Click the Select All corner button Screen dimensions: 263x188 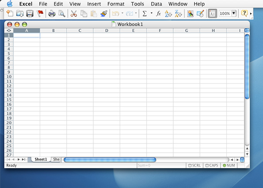click(9, 30)
